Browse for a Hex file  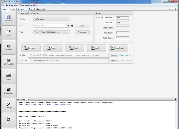[x=114, y=55]
